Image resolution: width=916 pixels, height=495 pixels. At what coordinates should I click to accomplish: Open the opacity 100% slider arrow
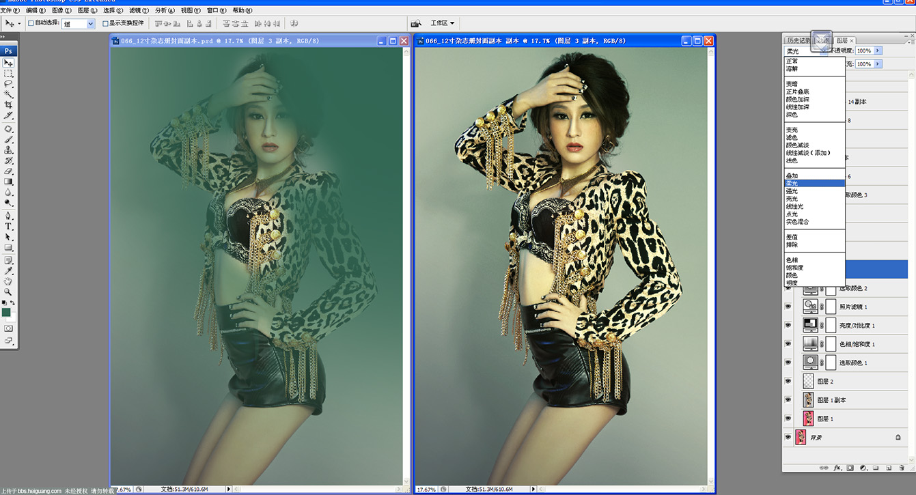878,51
